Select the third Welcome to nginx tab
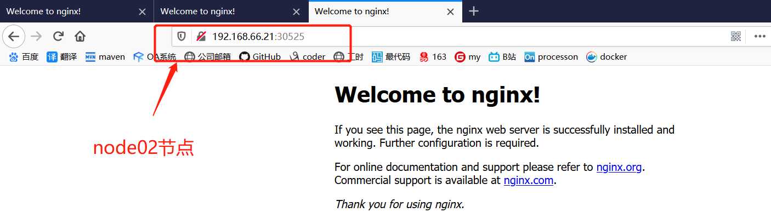 [385, 12]
